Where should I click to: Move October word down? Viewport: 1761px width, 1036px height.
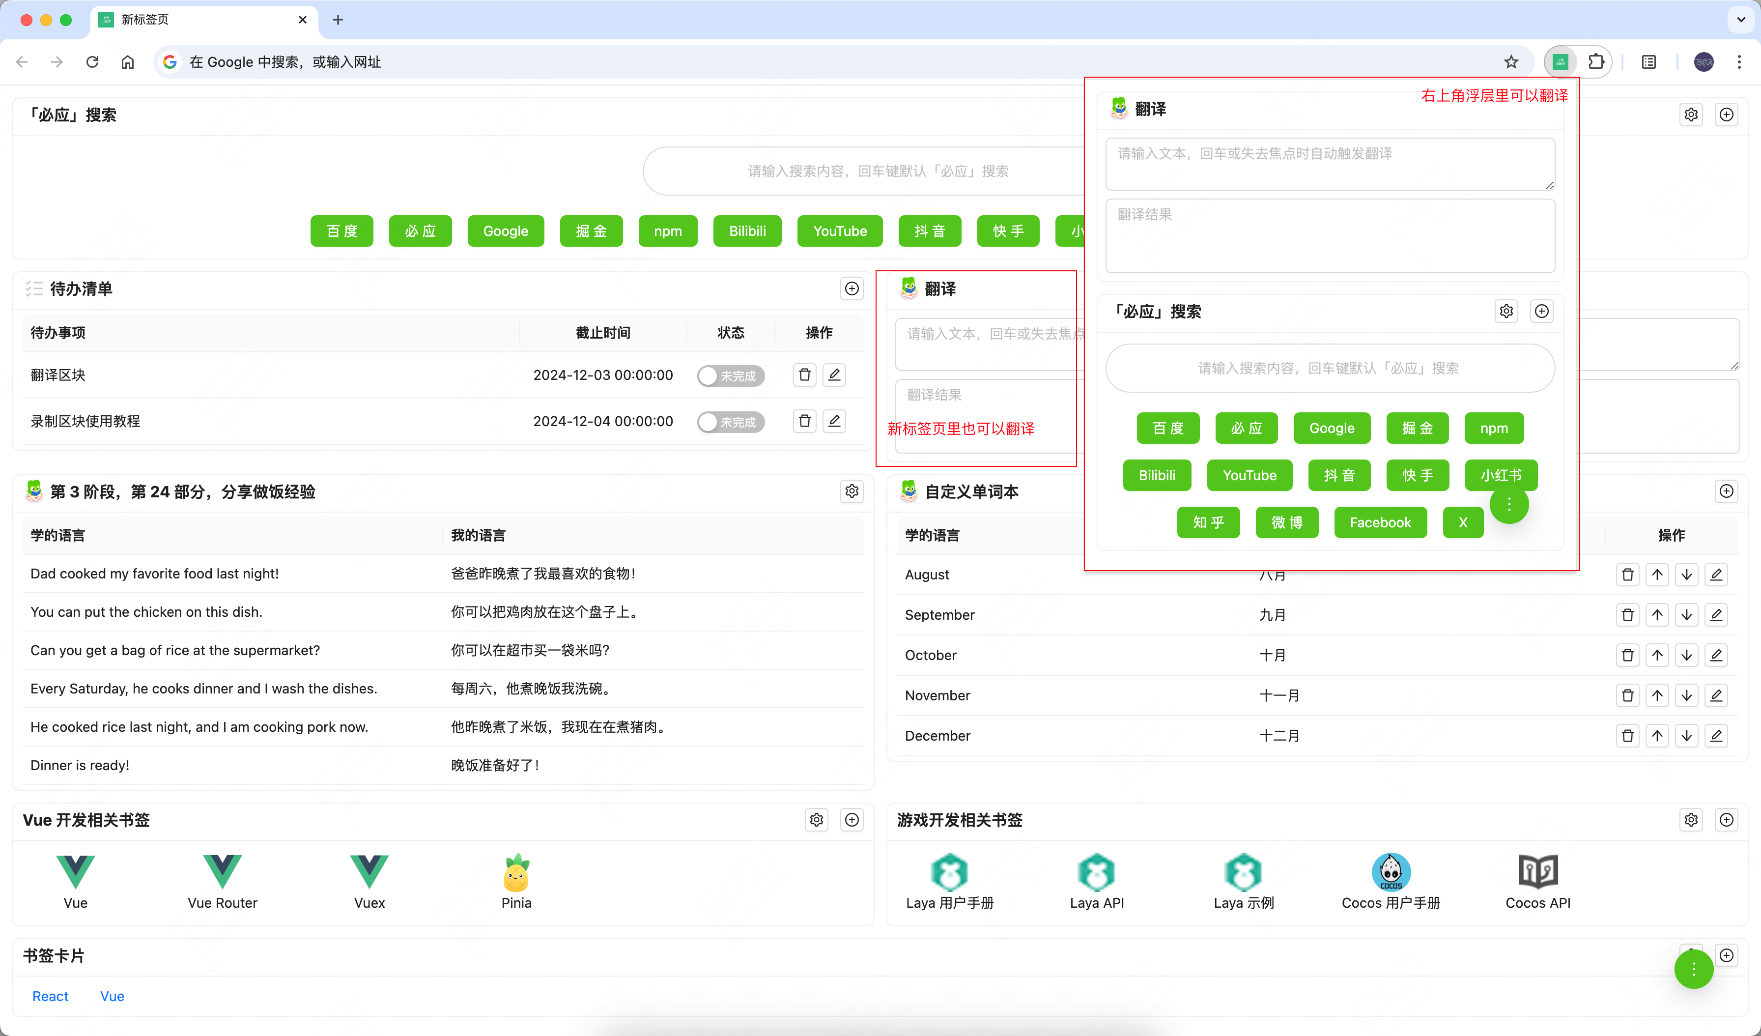pos(1687,655)
